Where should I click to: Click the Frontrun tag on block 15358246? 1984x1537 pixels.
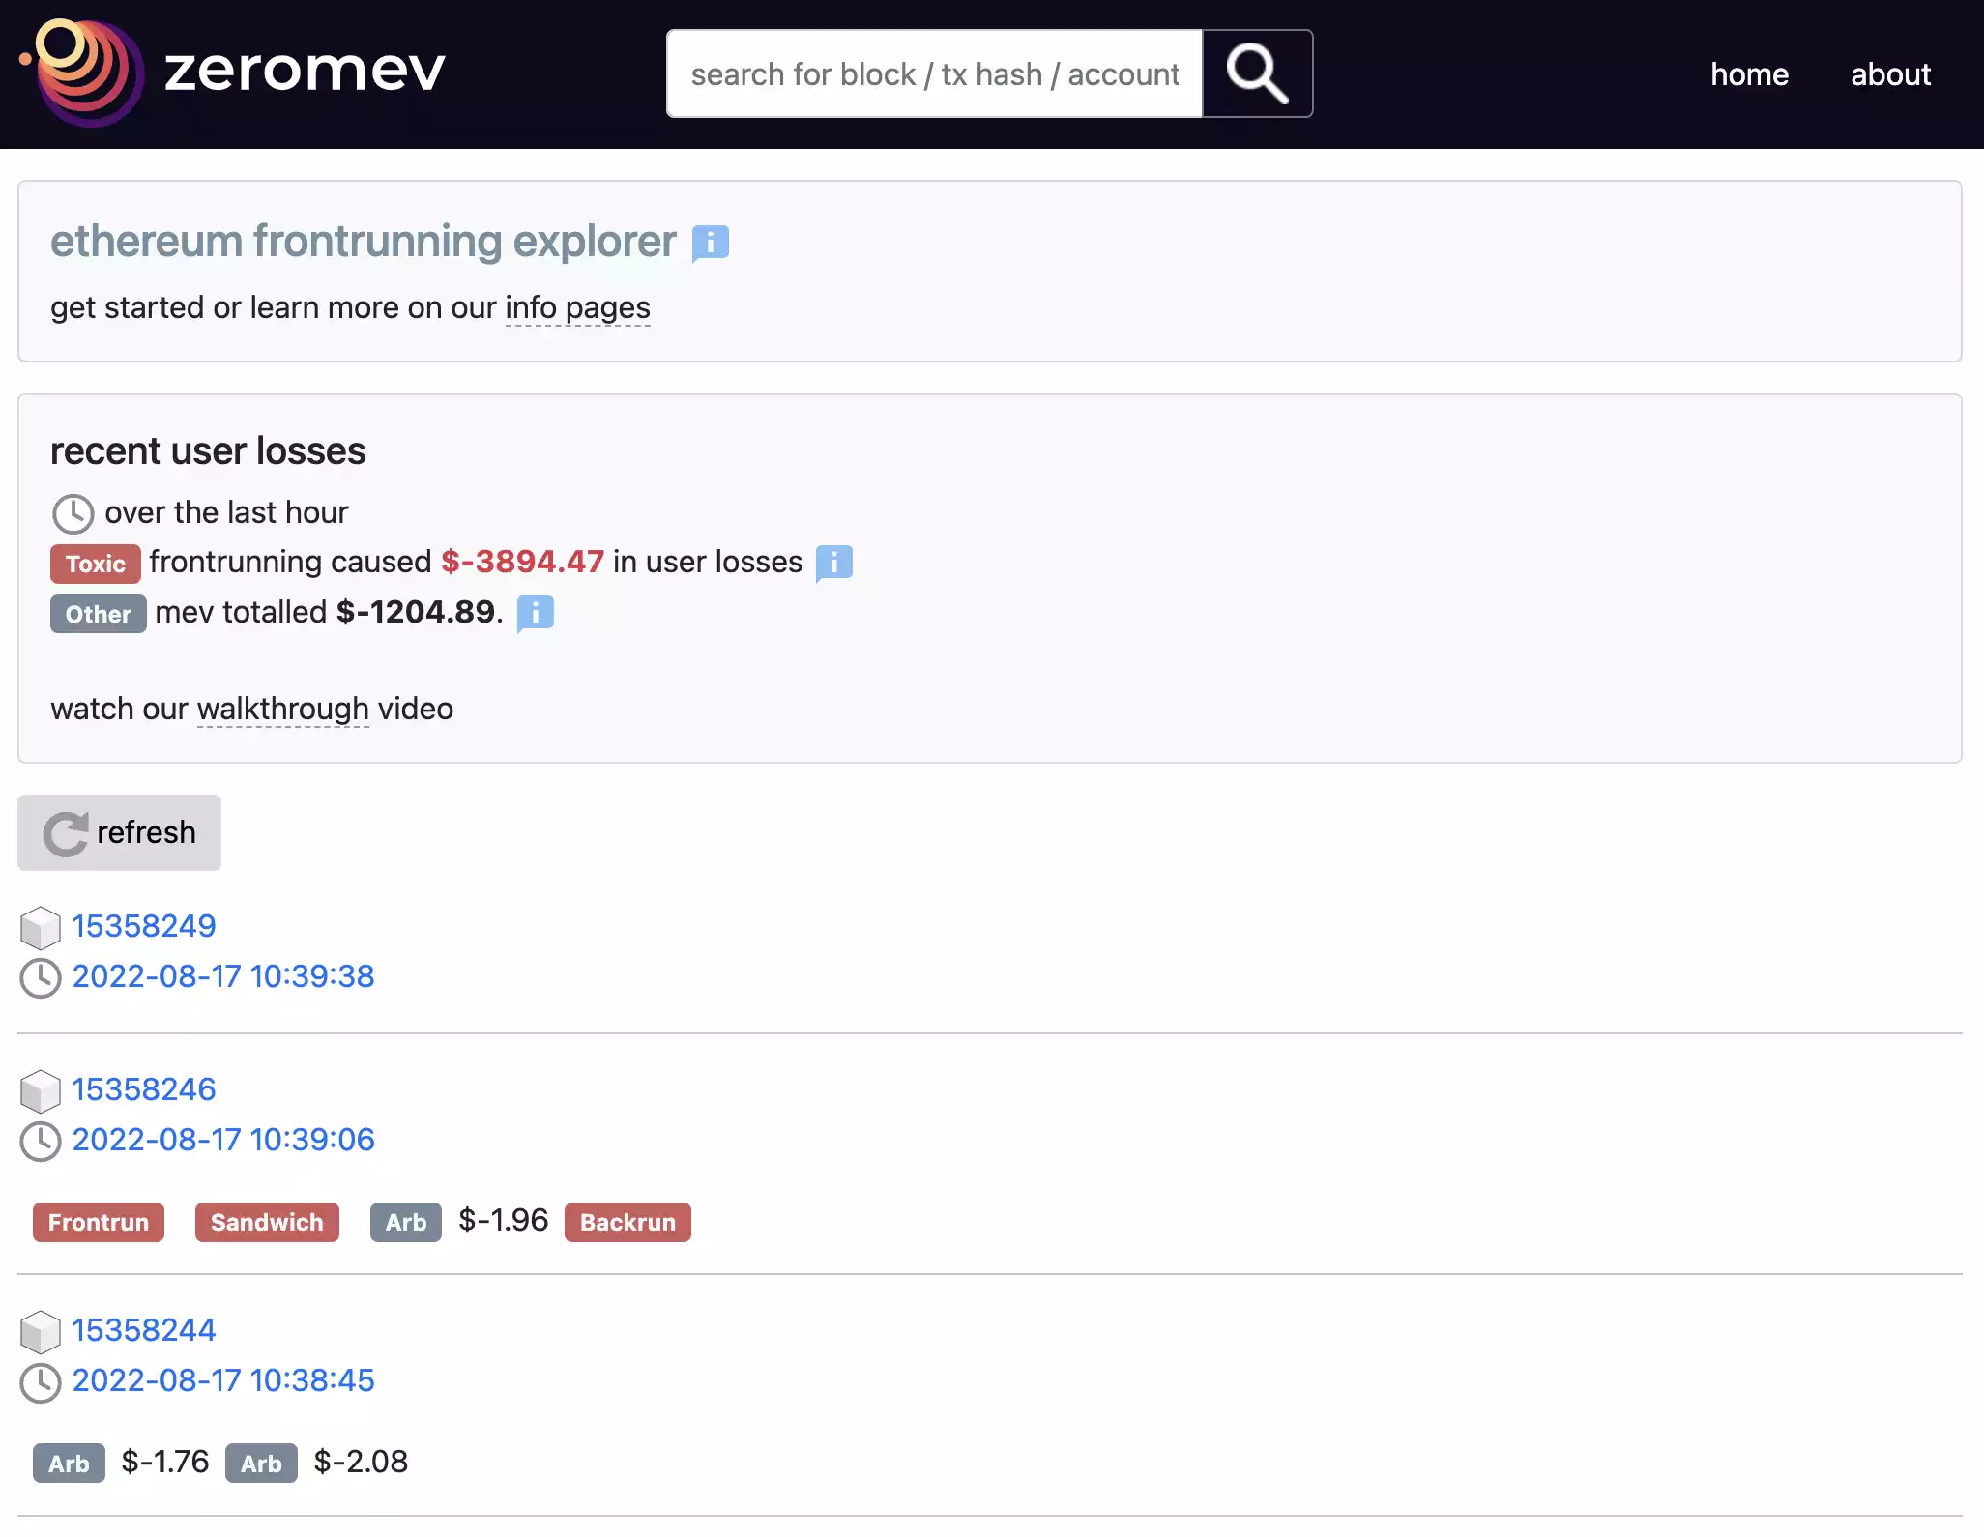[99, 1222]
